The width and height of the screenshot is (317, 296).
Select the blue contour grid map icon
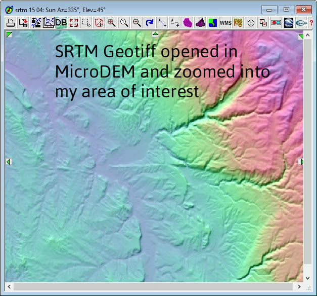(49, 23)
